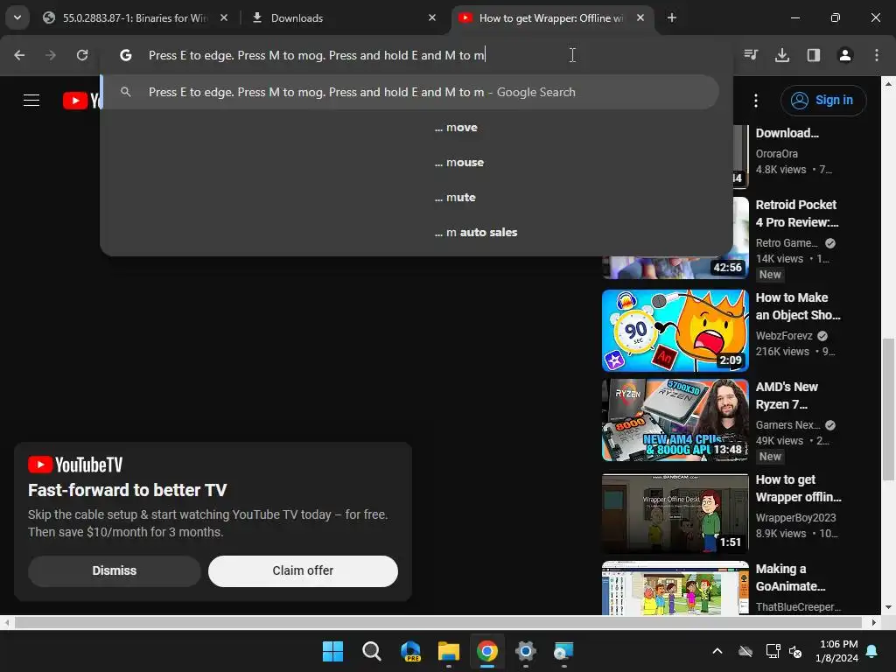Select the How to get Wrapper: Offline tab
The height and width of the screenshot is (672, 896).
(x=552, y=17)
